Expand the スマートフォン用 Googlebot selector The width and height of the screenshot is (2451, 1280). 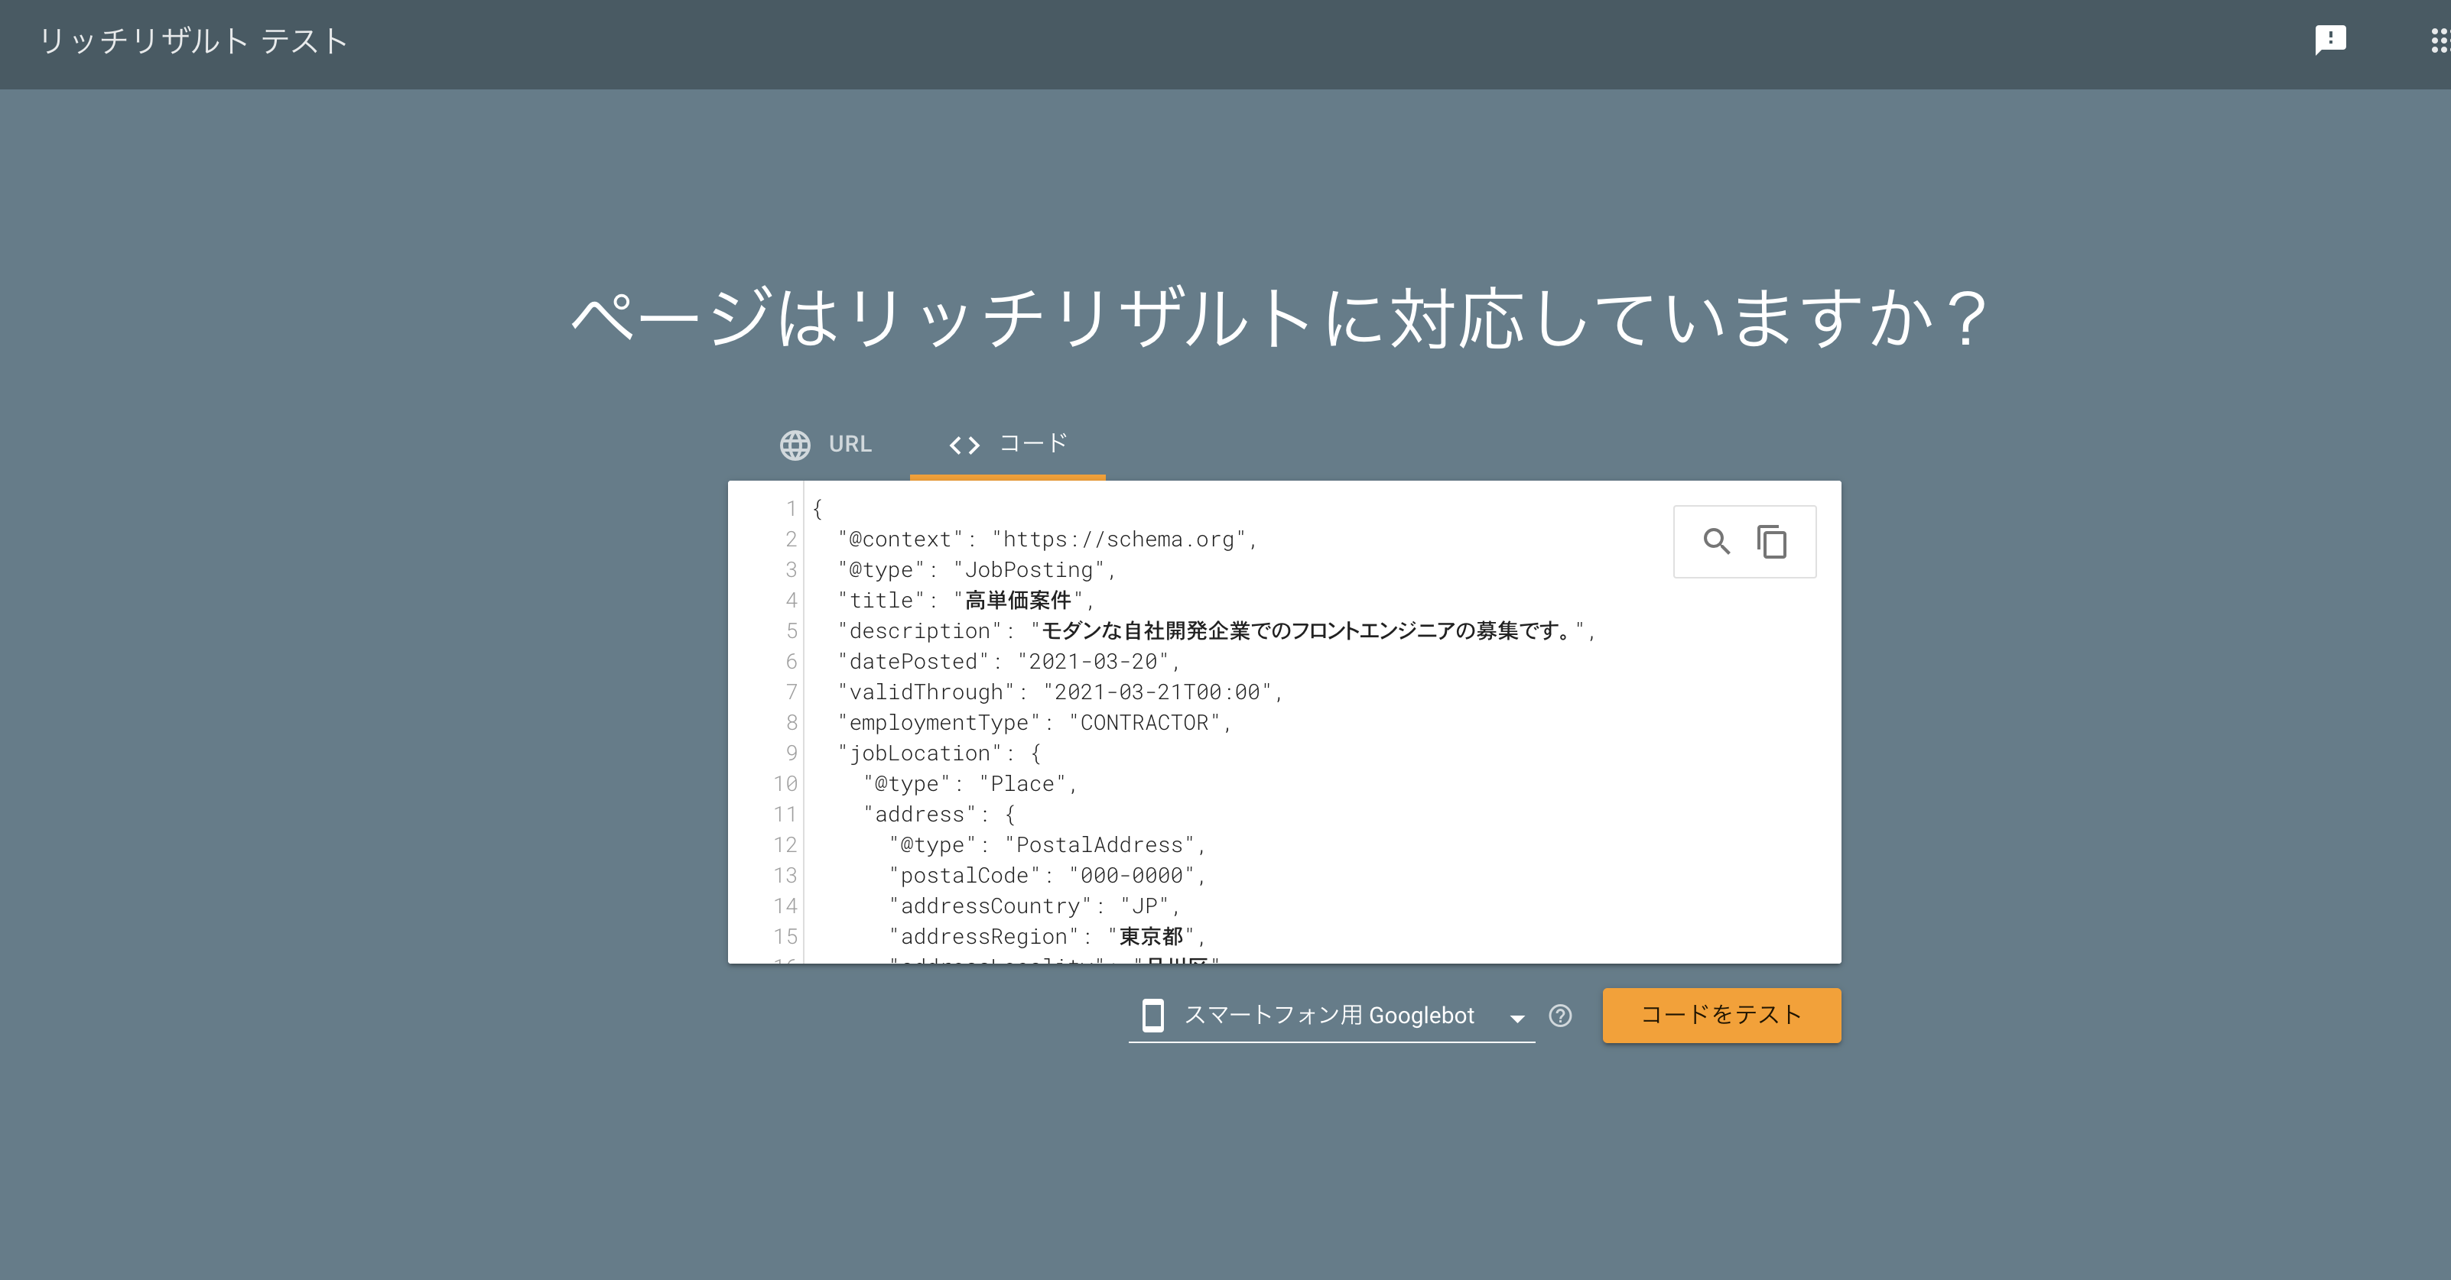(1330, 1016)
